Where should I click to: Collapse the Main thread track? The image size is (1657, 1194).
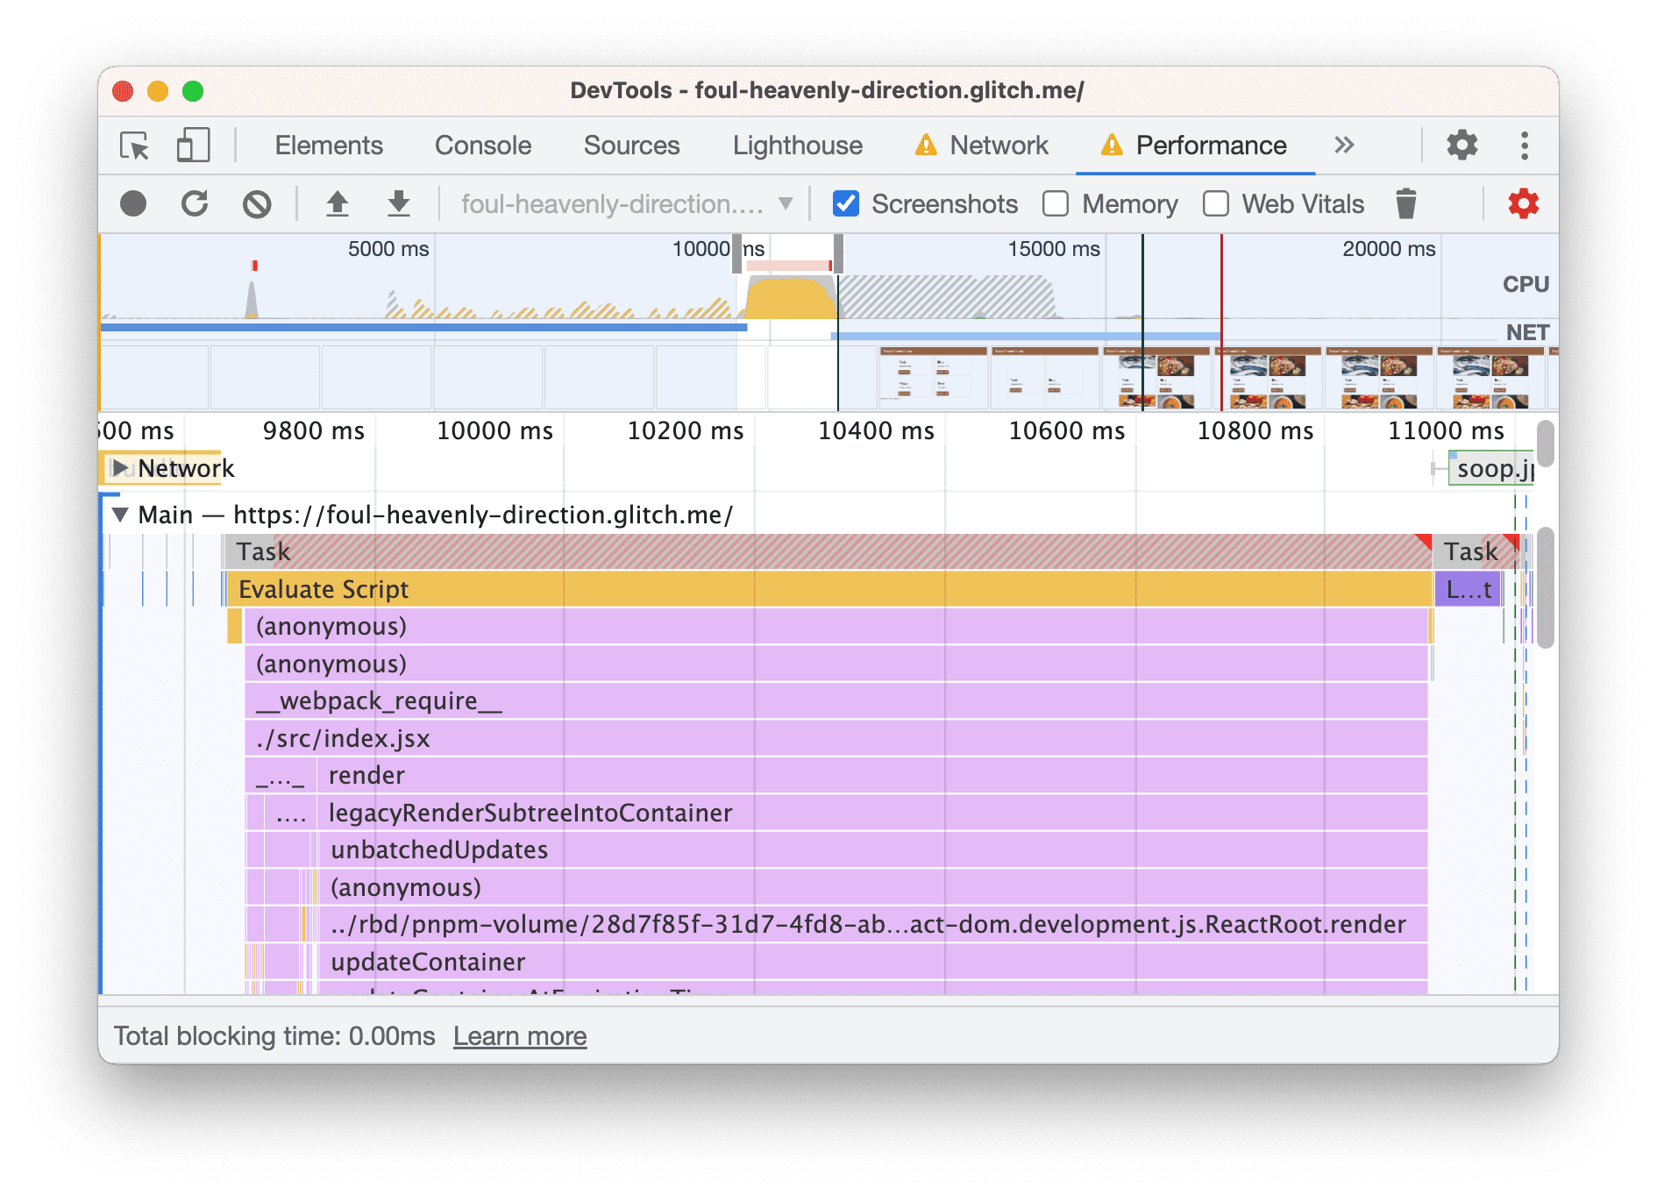click(120, 515)
